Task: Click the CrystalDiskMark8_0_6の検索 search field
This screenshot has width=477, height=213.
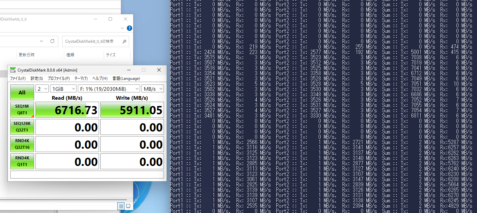Action: click(x=96, y=41)
